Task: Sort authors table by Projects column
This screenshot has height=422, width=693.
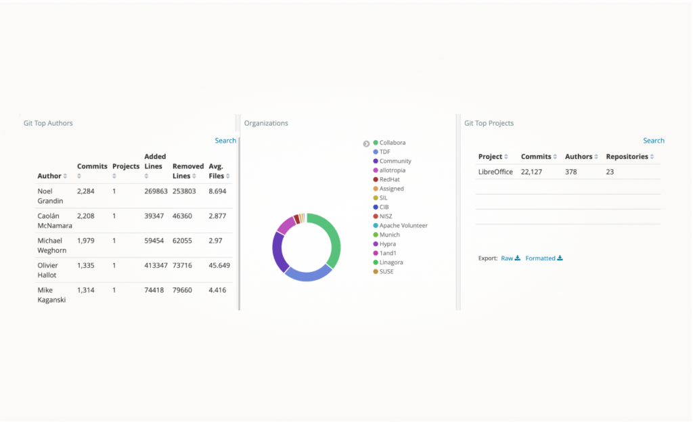Action: [x=114, y=176]
